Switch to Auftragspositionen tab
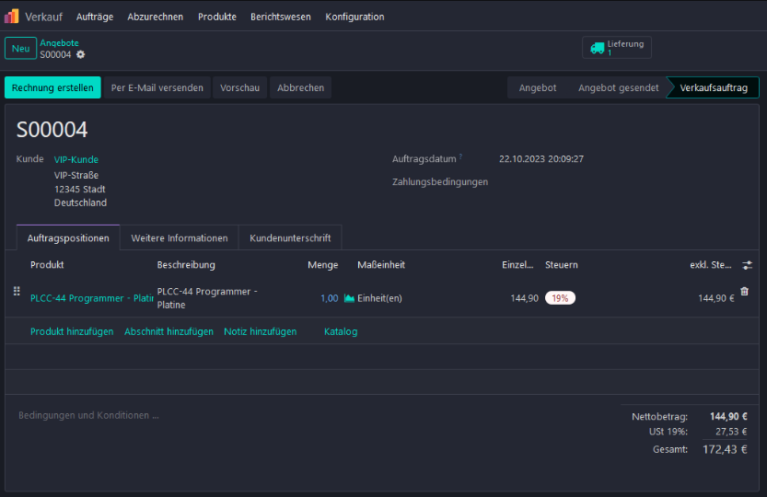The width and height of the screenshot is (767, 497). pos(68,237)
